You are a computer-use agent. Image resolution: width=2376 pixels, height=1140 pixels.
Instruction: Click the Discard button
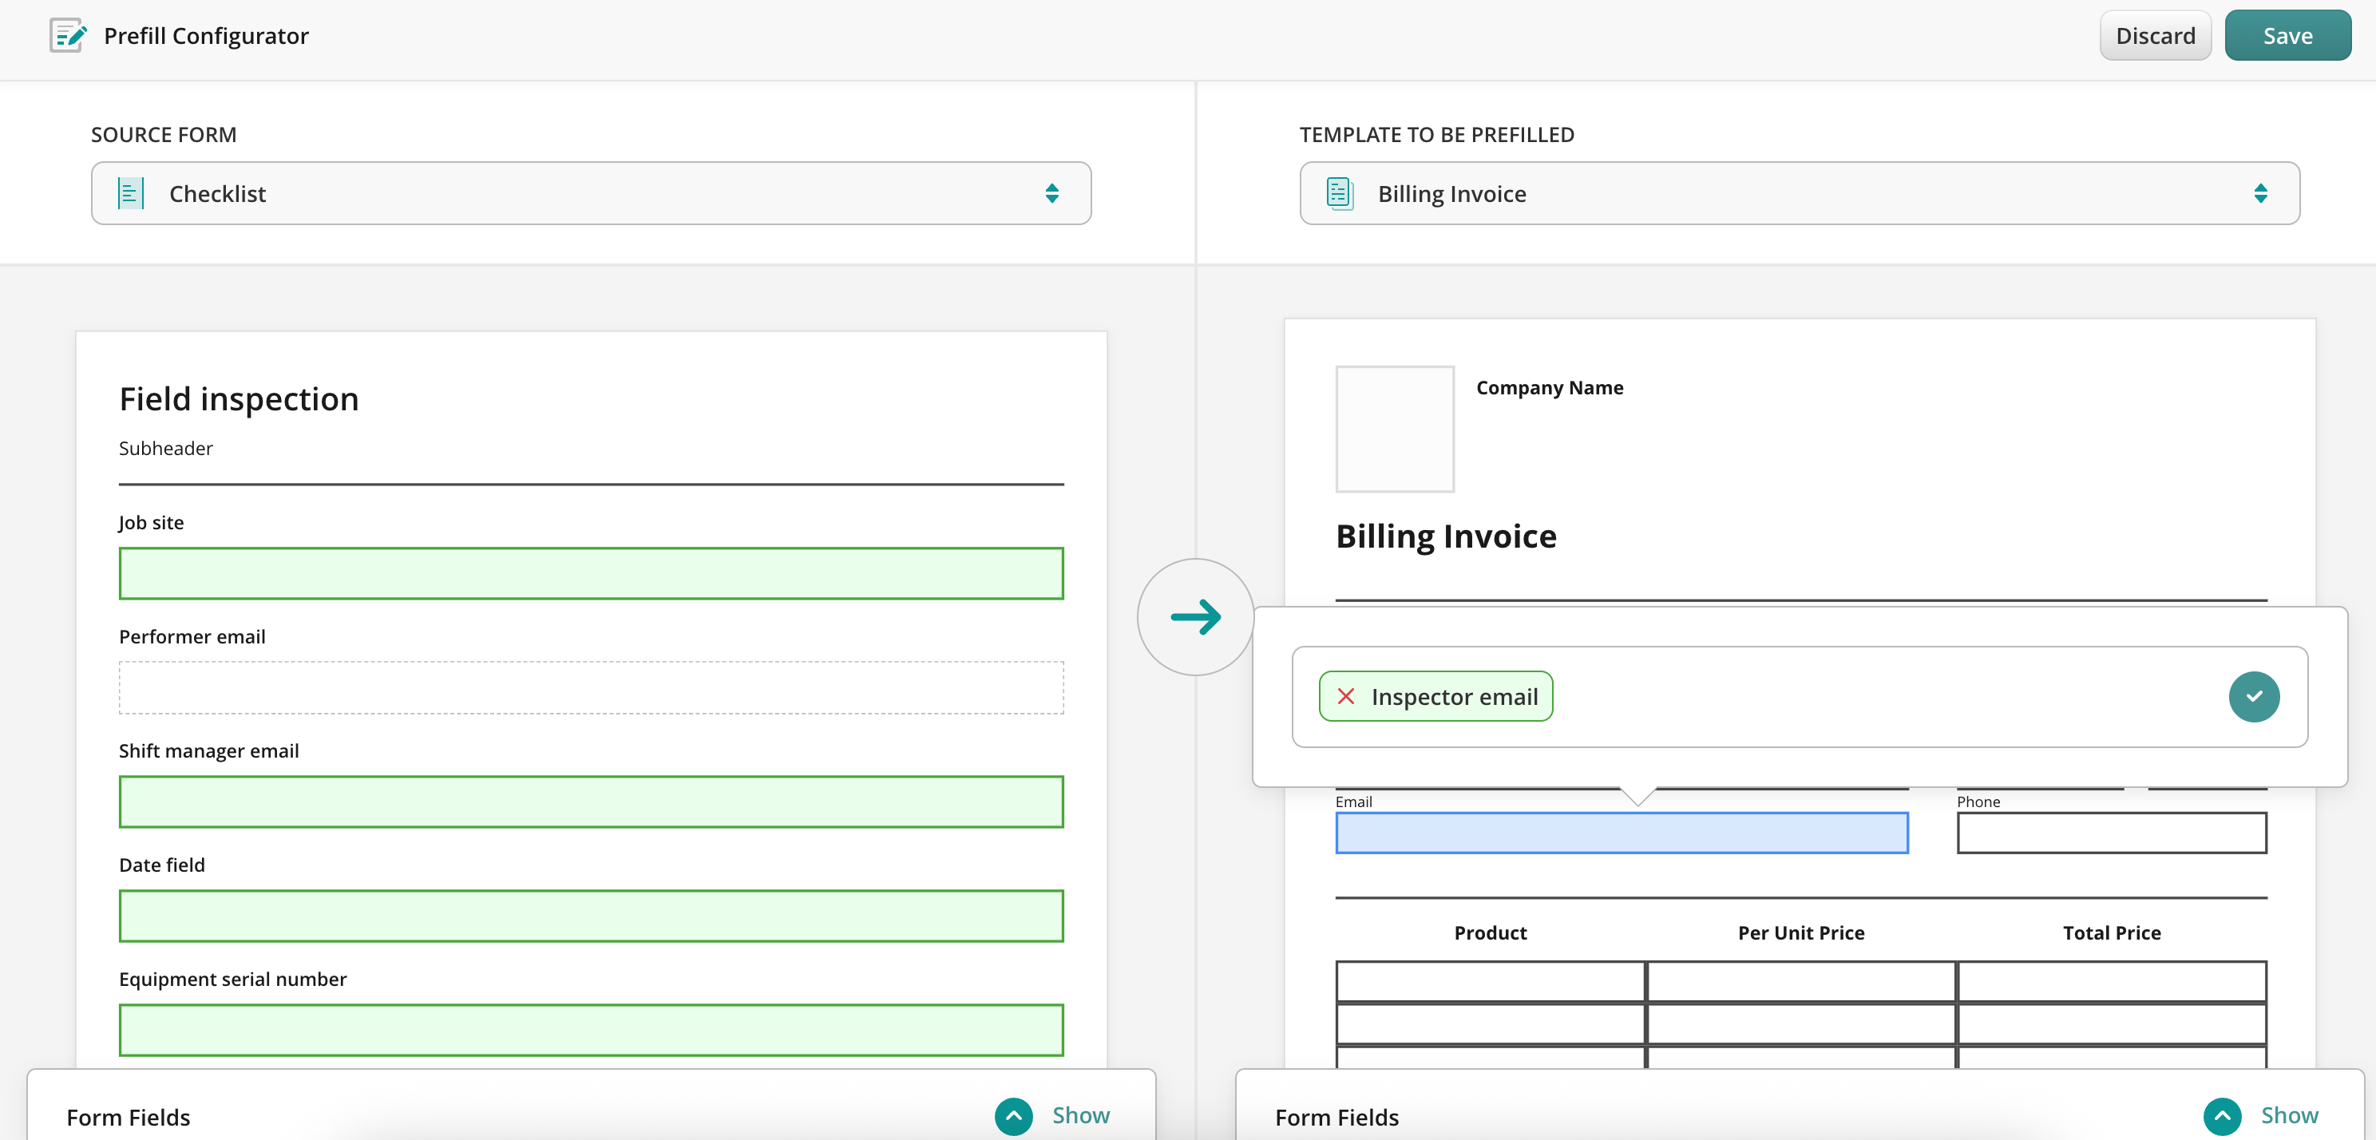(2155, 36)
